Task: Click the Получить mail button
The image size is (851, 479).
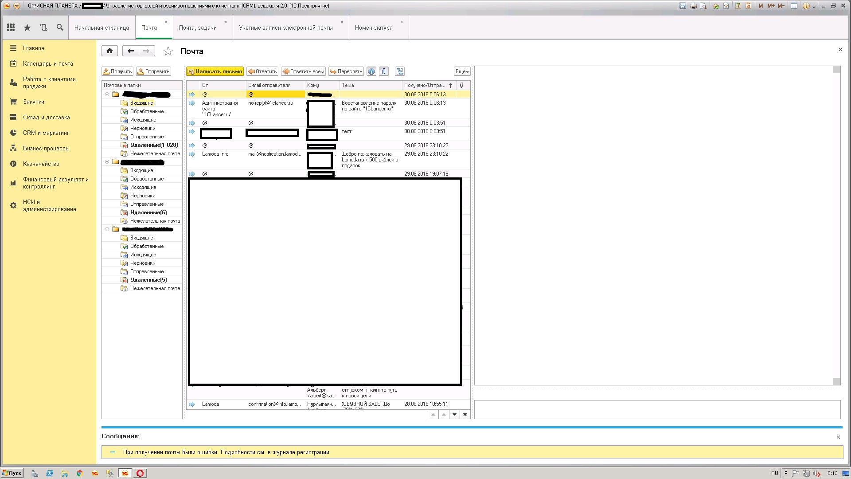Action: point(117,71)
